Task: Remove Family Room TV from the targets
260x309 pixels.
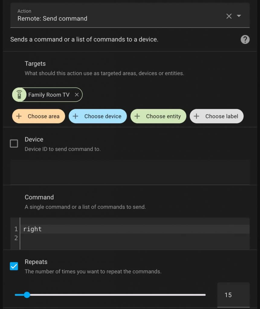Action: pos(77,94)
